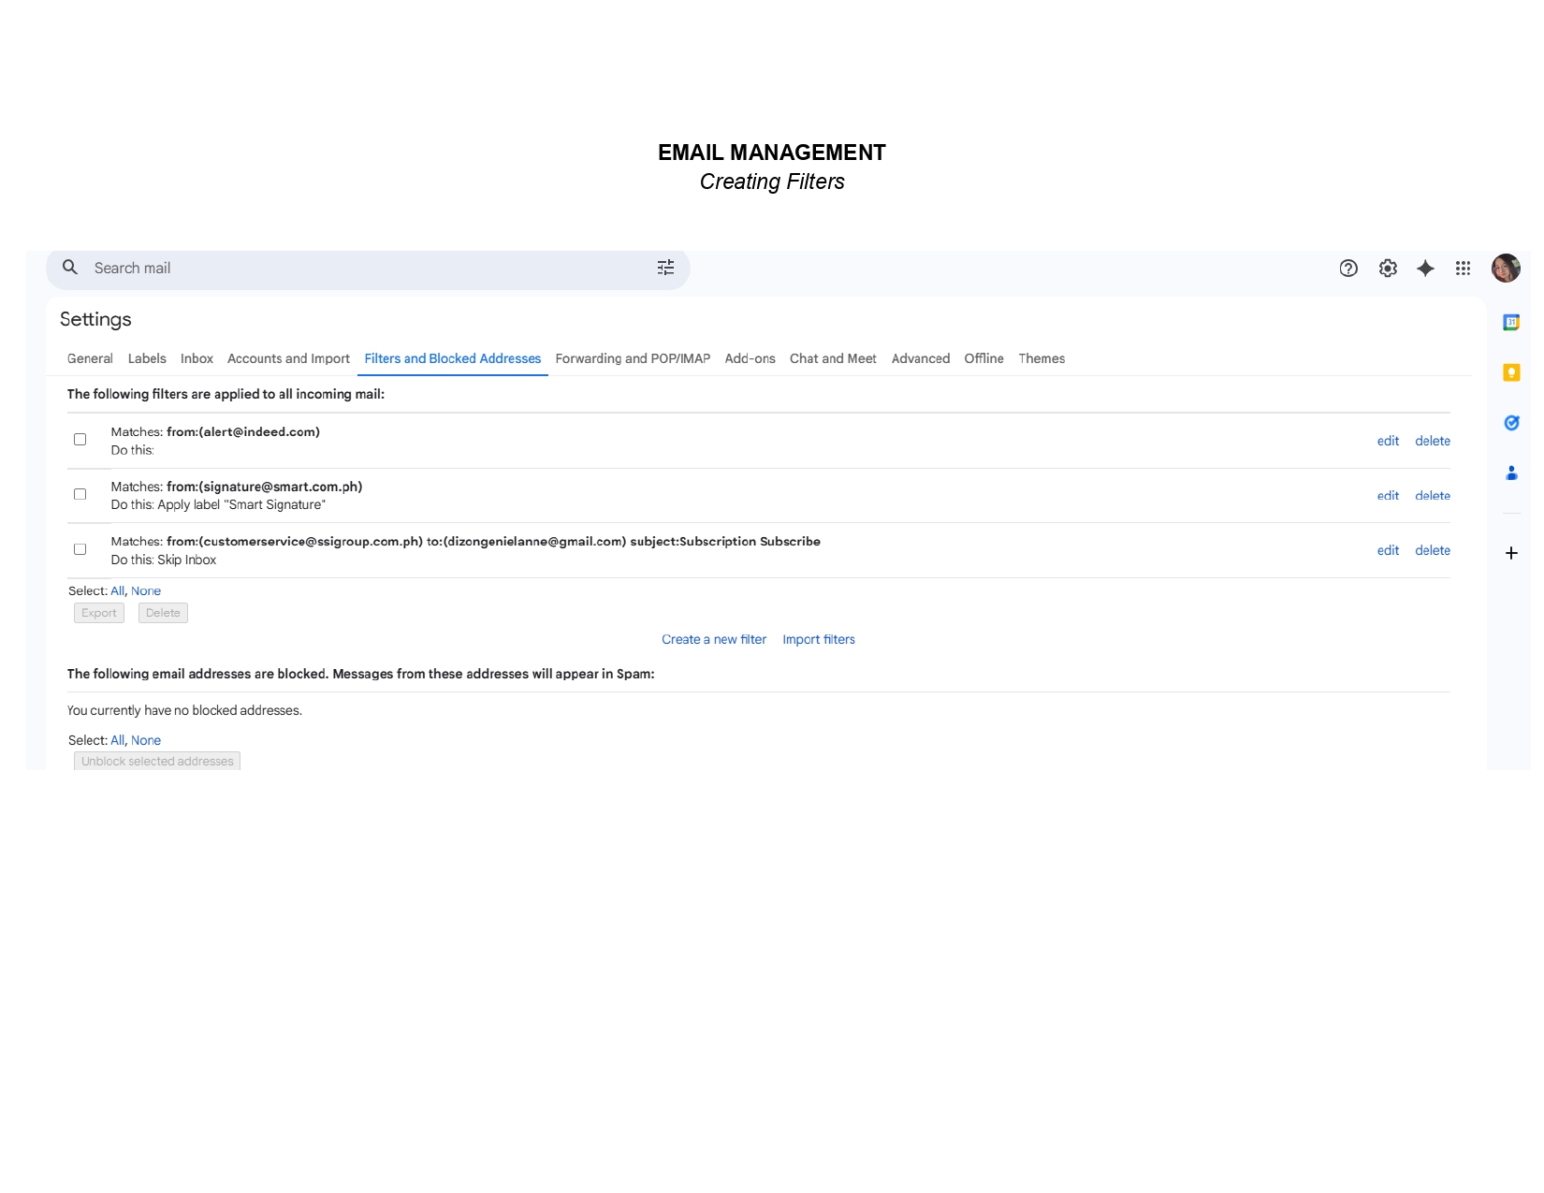
Task: Open Gemini sparkle icon
Action: point(1425,269)
